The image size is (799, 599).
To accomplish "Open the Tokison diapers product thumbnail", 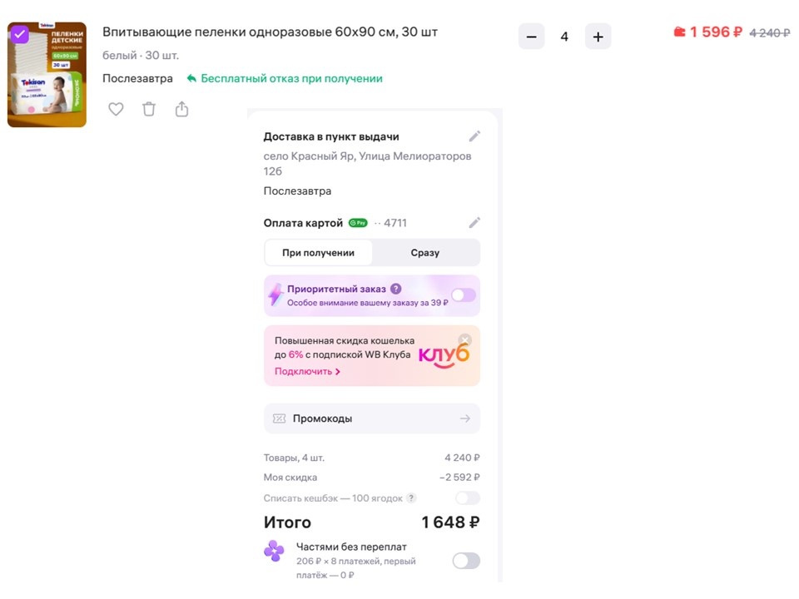I will [x=47, y=74].
